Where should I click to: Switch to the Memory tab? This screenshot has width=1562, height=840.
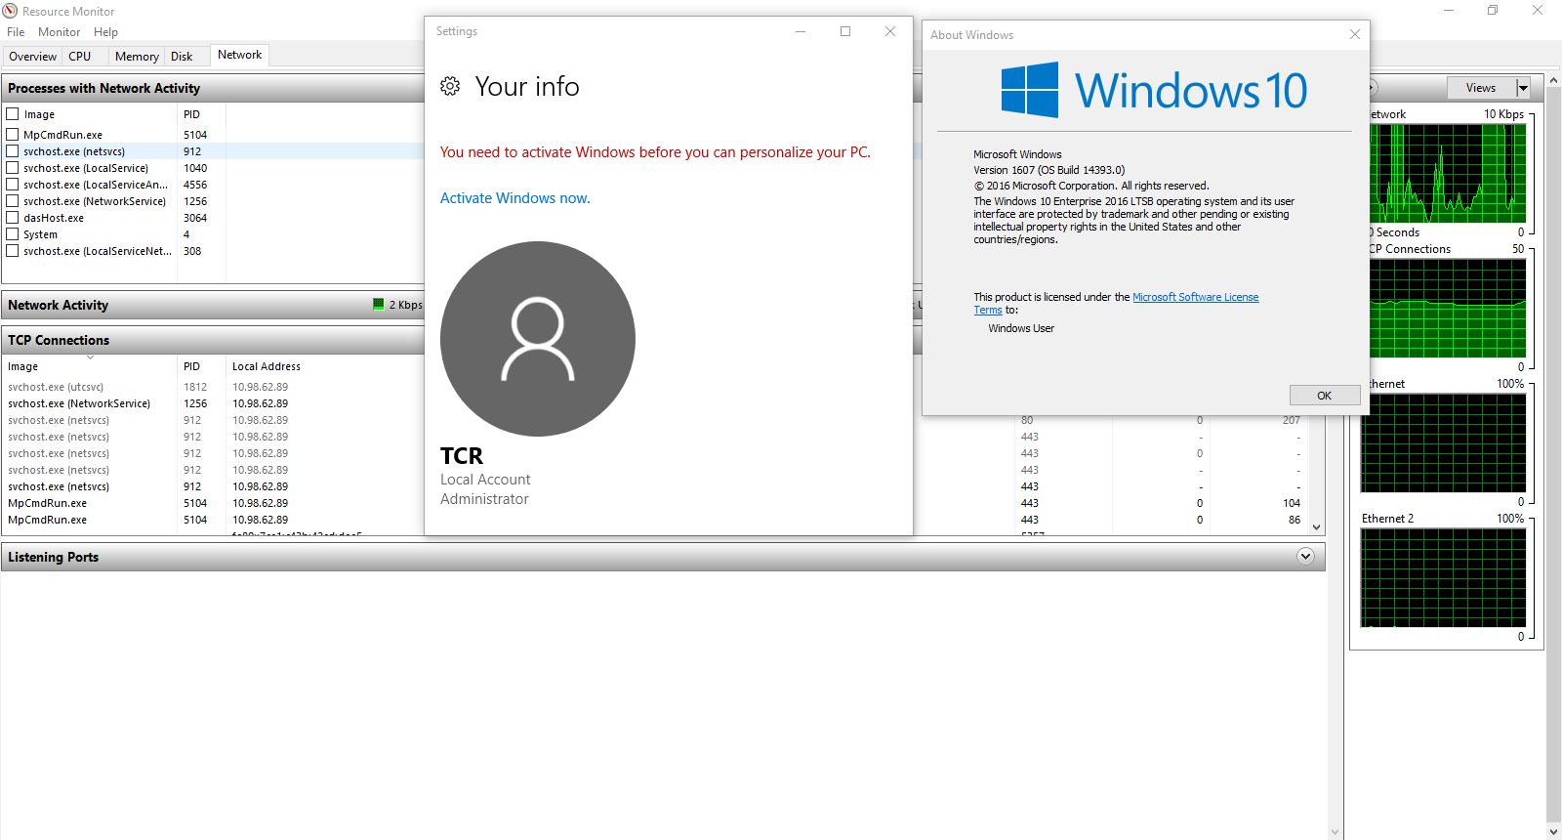coord(137,57)
